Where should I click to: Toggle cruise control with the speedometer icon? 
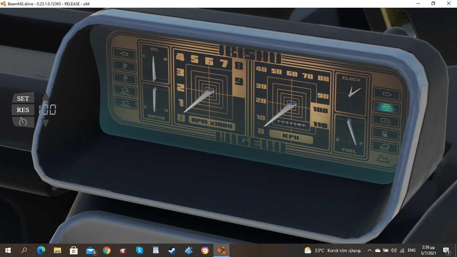(23, 121)
